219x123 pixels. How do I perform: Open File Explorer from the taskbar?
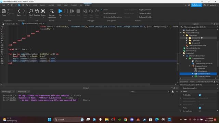[x=107, y=120]
